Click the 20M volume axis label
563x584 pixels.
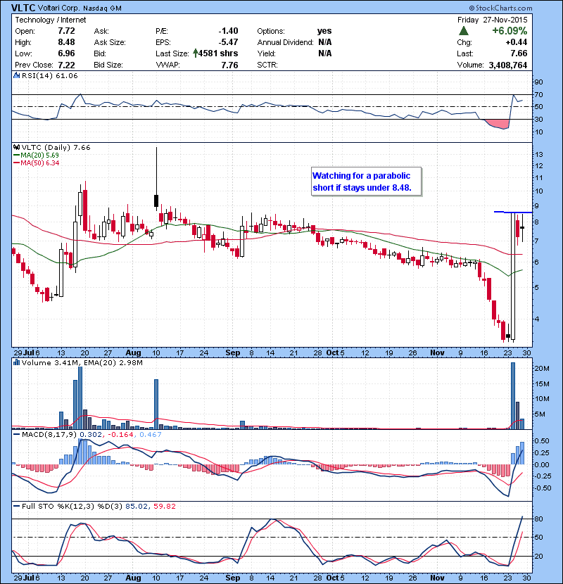tap(542, 369)
